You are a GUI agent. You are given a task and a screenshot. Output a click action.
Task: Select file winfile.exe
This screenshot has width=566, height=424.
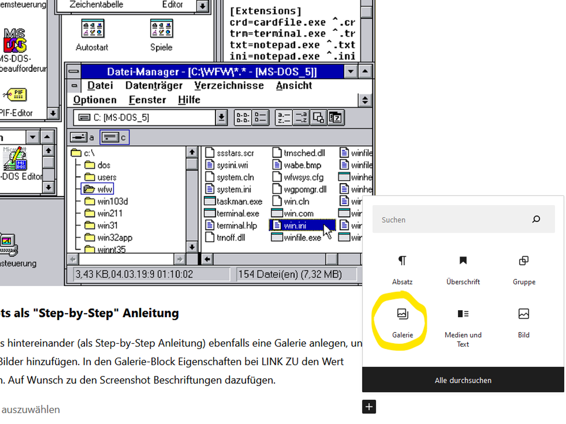click(x=296, y=237)
